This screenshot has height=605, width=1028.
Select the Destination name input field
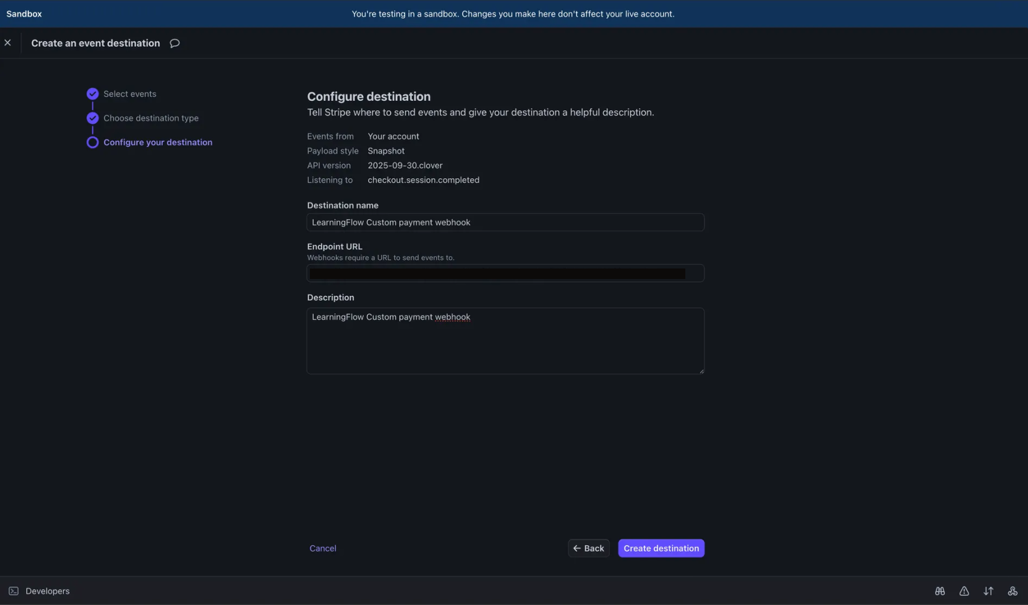point(505,222)
